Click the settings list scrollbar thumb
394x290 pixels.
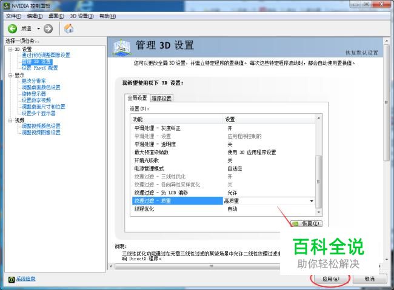318,182
